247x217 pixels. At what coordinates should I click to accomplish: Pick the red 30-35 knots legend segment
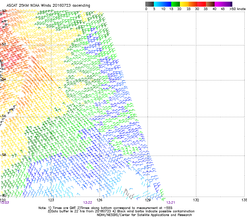(x=202, y=4)
